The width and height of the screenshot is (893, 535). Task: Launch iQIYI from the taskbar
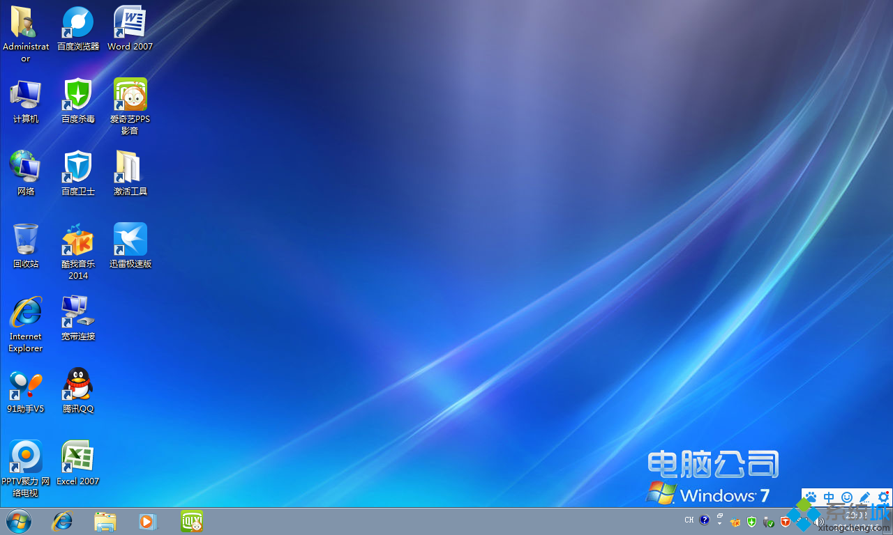[191, 520]
